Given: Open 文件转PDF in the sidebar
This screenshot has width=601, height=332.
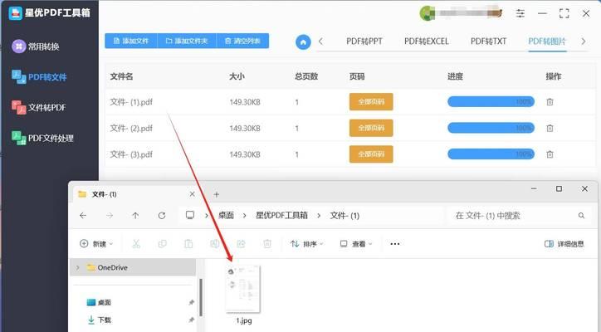Looking at the screenshot, I should tap(39, 107).
